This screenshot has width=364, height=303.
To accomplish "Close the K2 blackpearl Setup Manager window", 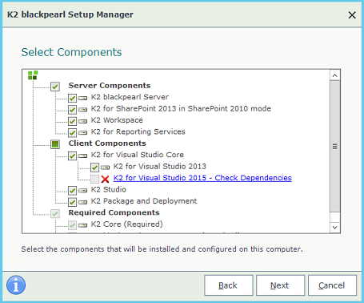I will click(x=352, y=15).
